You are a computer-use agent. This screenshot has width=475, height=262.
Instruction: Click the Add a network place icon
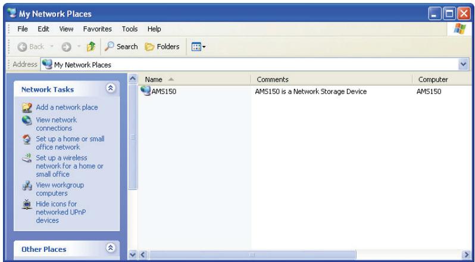click(x=27, y=108)
